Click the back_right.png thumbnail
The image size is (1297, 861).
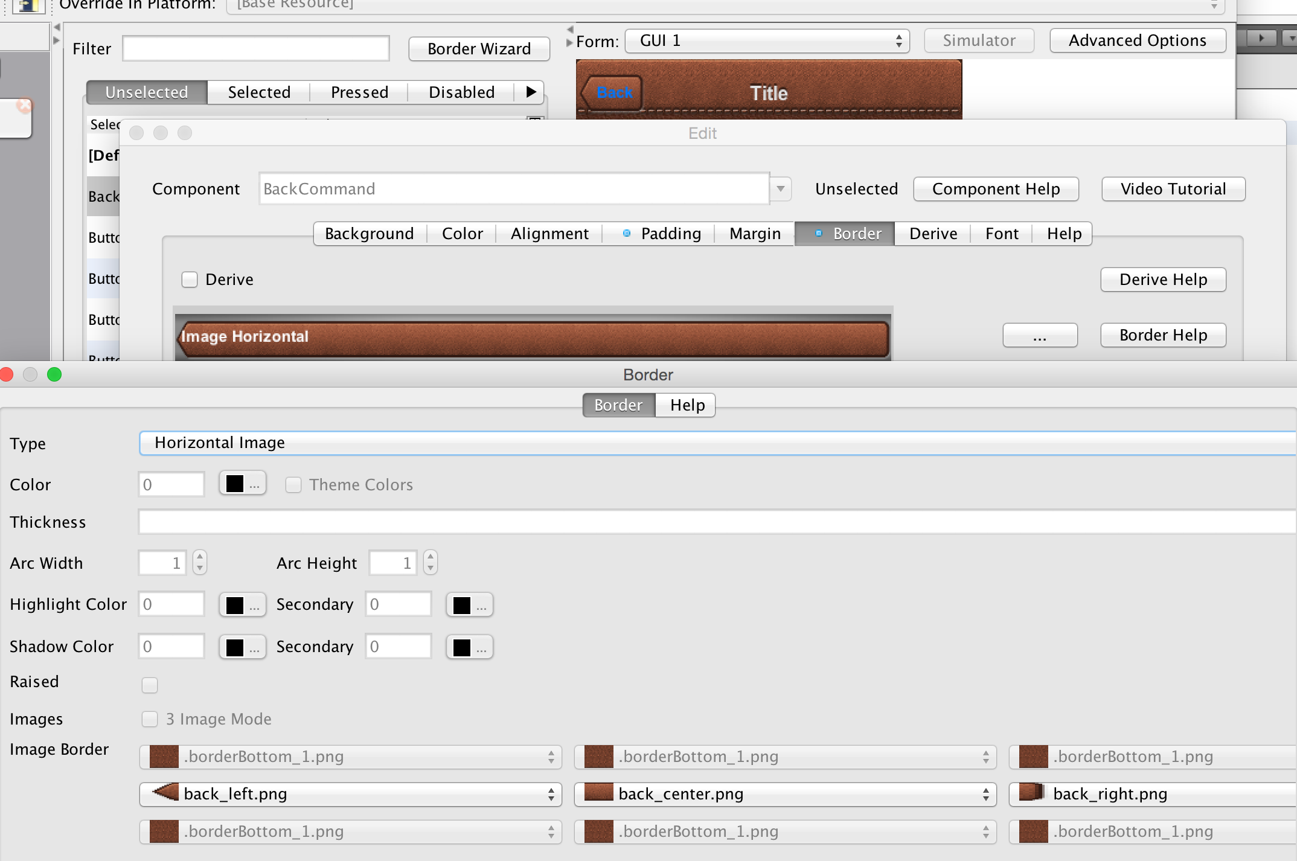1033,794
